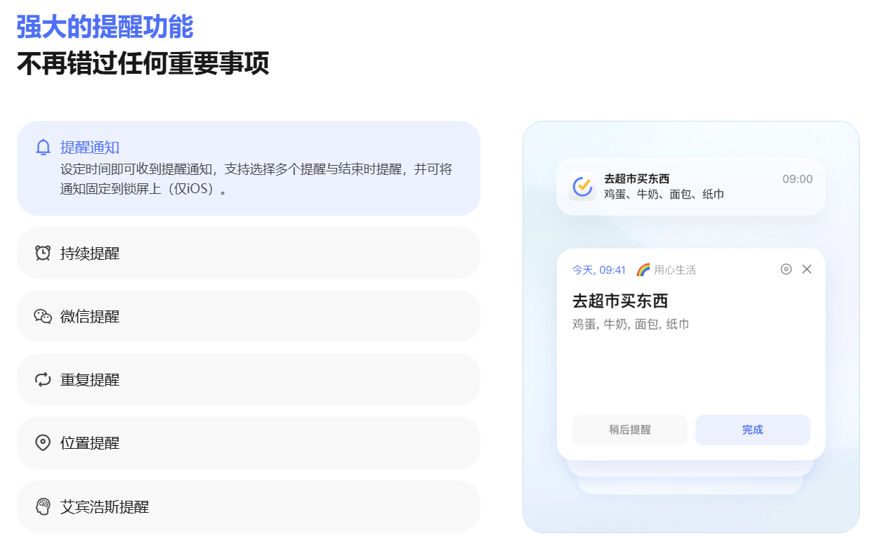Click the repeat arrows icon for 重复提醒
The height and width of the screenshot is (557, 878).
coord(43,380)
